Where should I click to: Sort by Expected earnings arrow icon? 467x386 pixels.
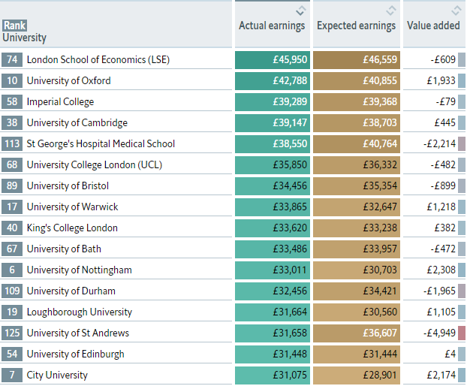[391, 11]
